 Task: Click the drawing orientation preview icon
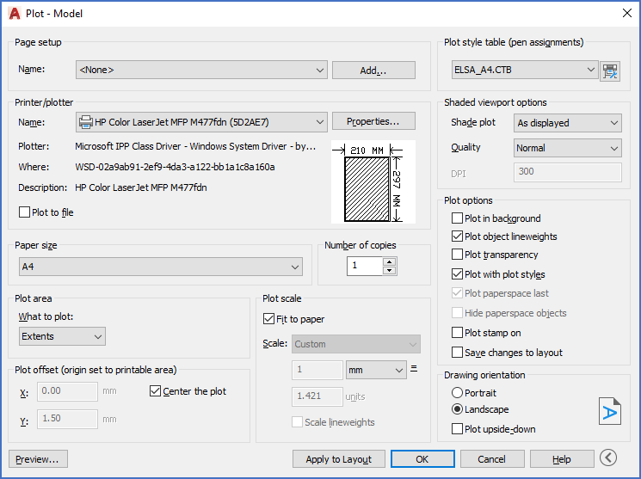pos(609,412)
